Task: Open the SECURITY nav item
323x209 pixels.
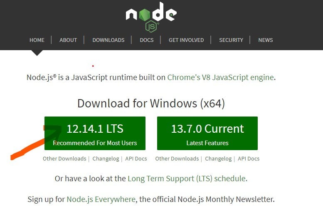Action: (x=231, y=40)
